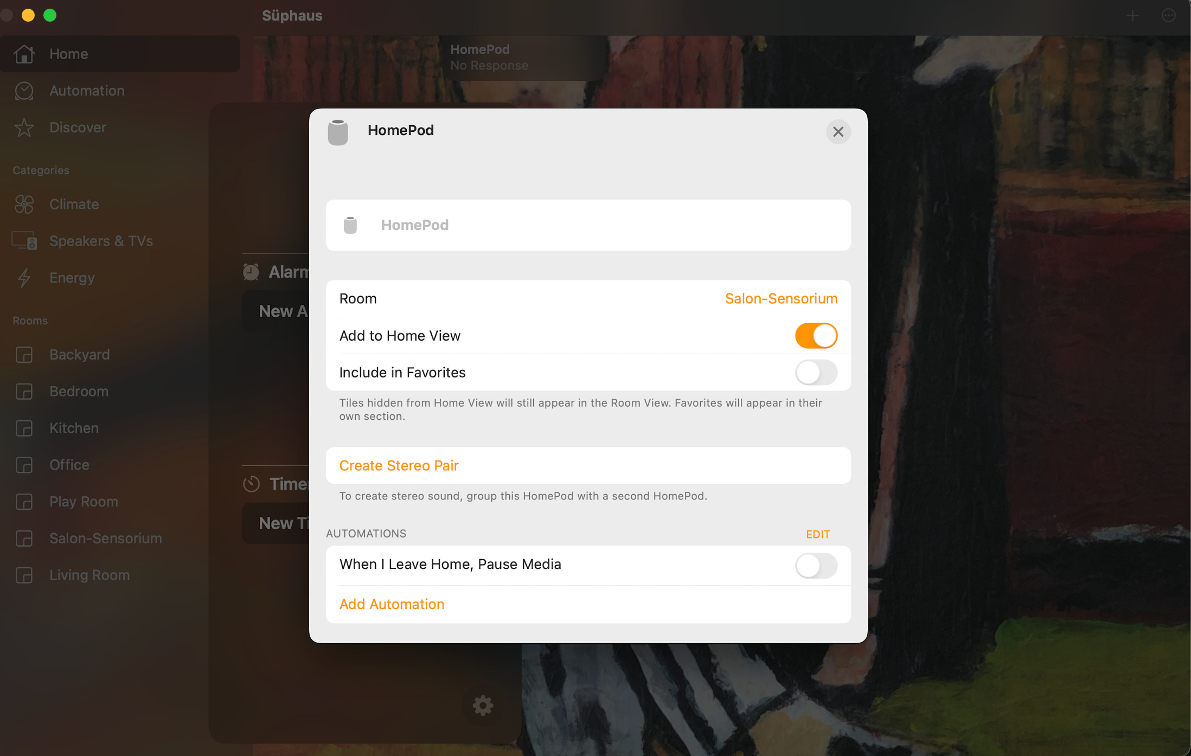Click the New Timer button behind dialog
Screen dimensions: 1191x756
(276, 523)
